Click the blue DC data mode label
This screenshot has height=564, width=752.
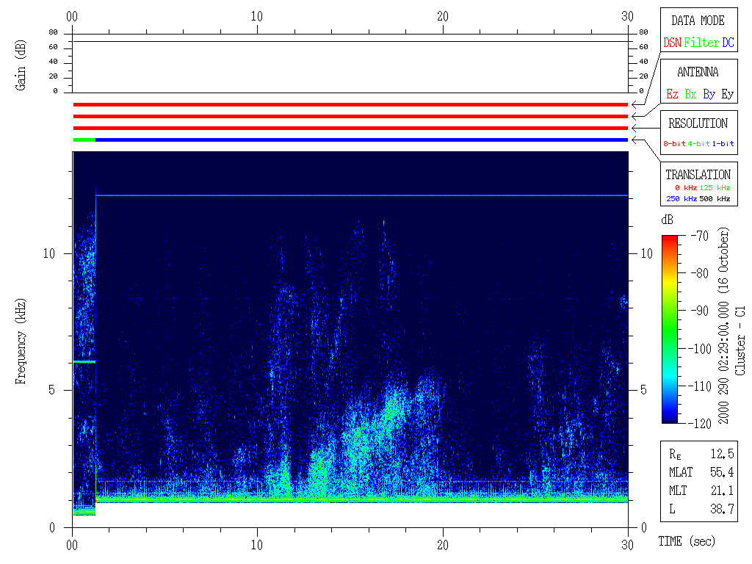point(728,43)
